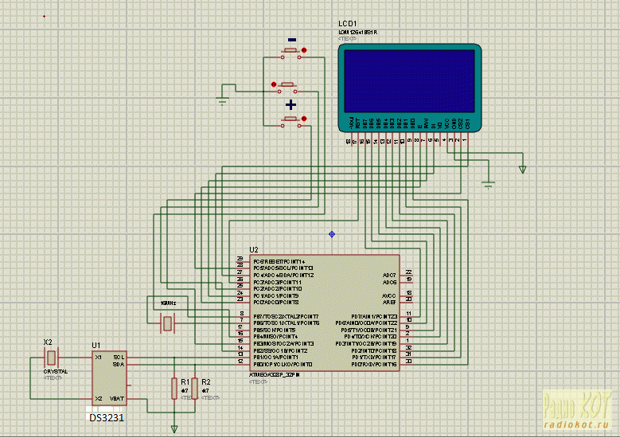Select the U1 real-time clock chip body
The image size is (620, 438).
(110, 377)
